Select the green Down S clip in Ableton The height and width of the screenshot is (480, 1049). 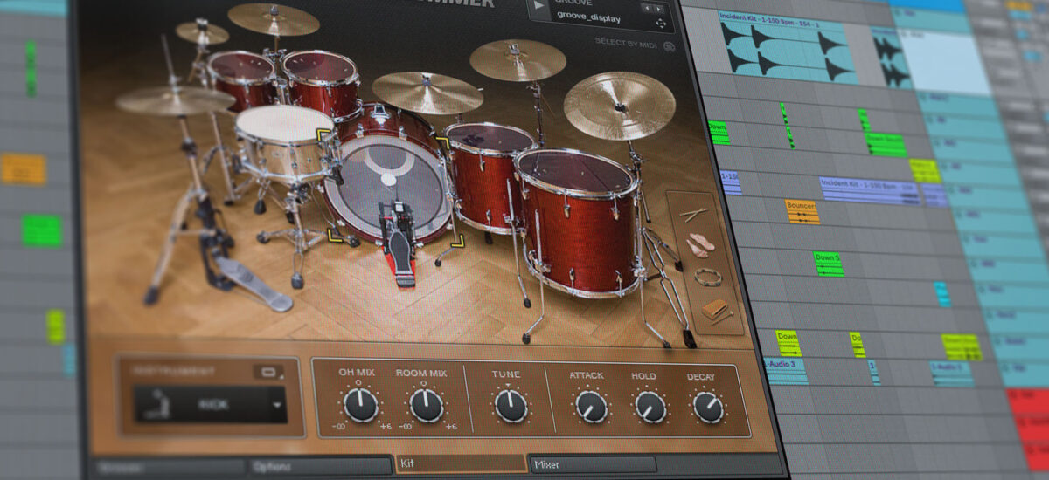point(828,264)
